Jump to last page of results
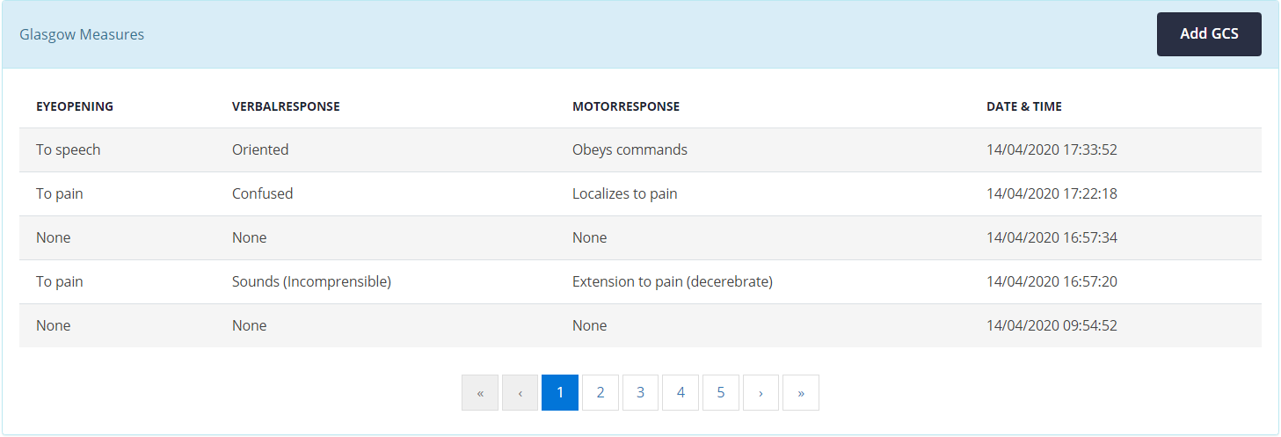Screen dimensions: 1281x437 pos(801,393)
